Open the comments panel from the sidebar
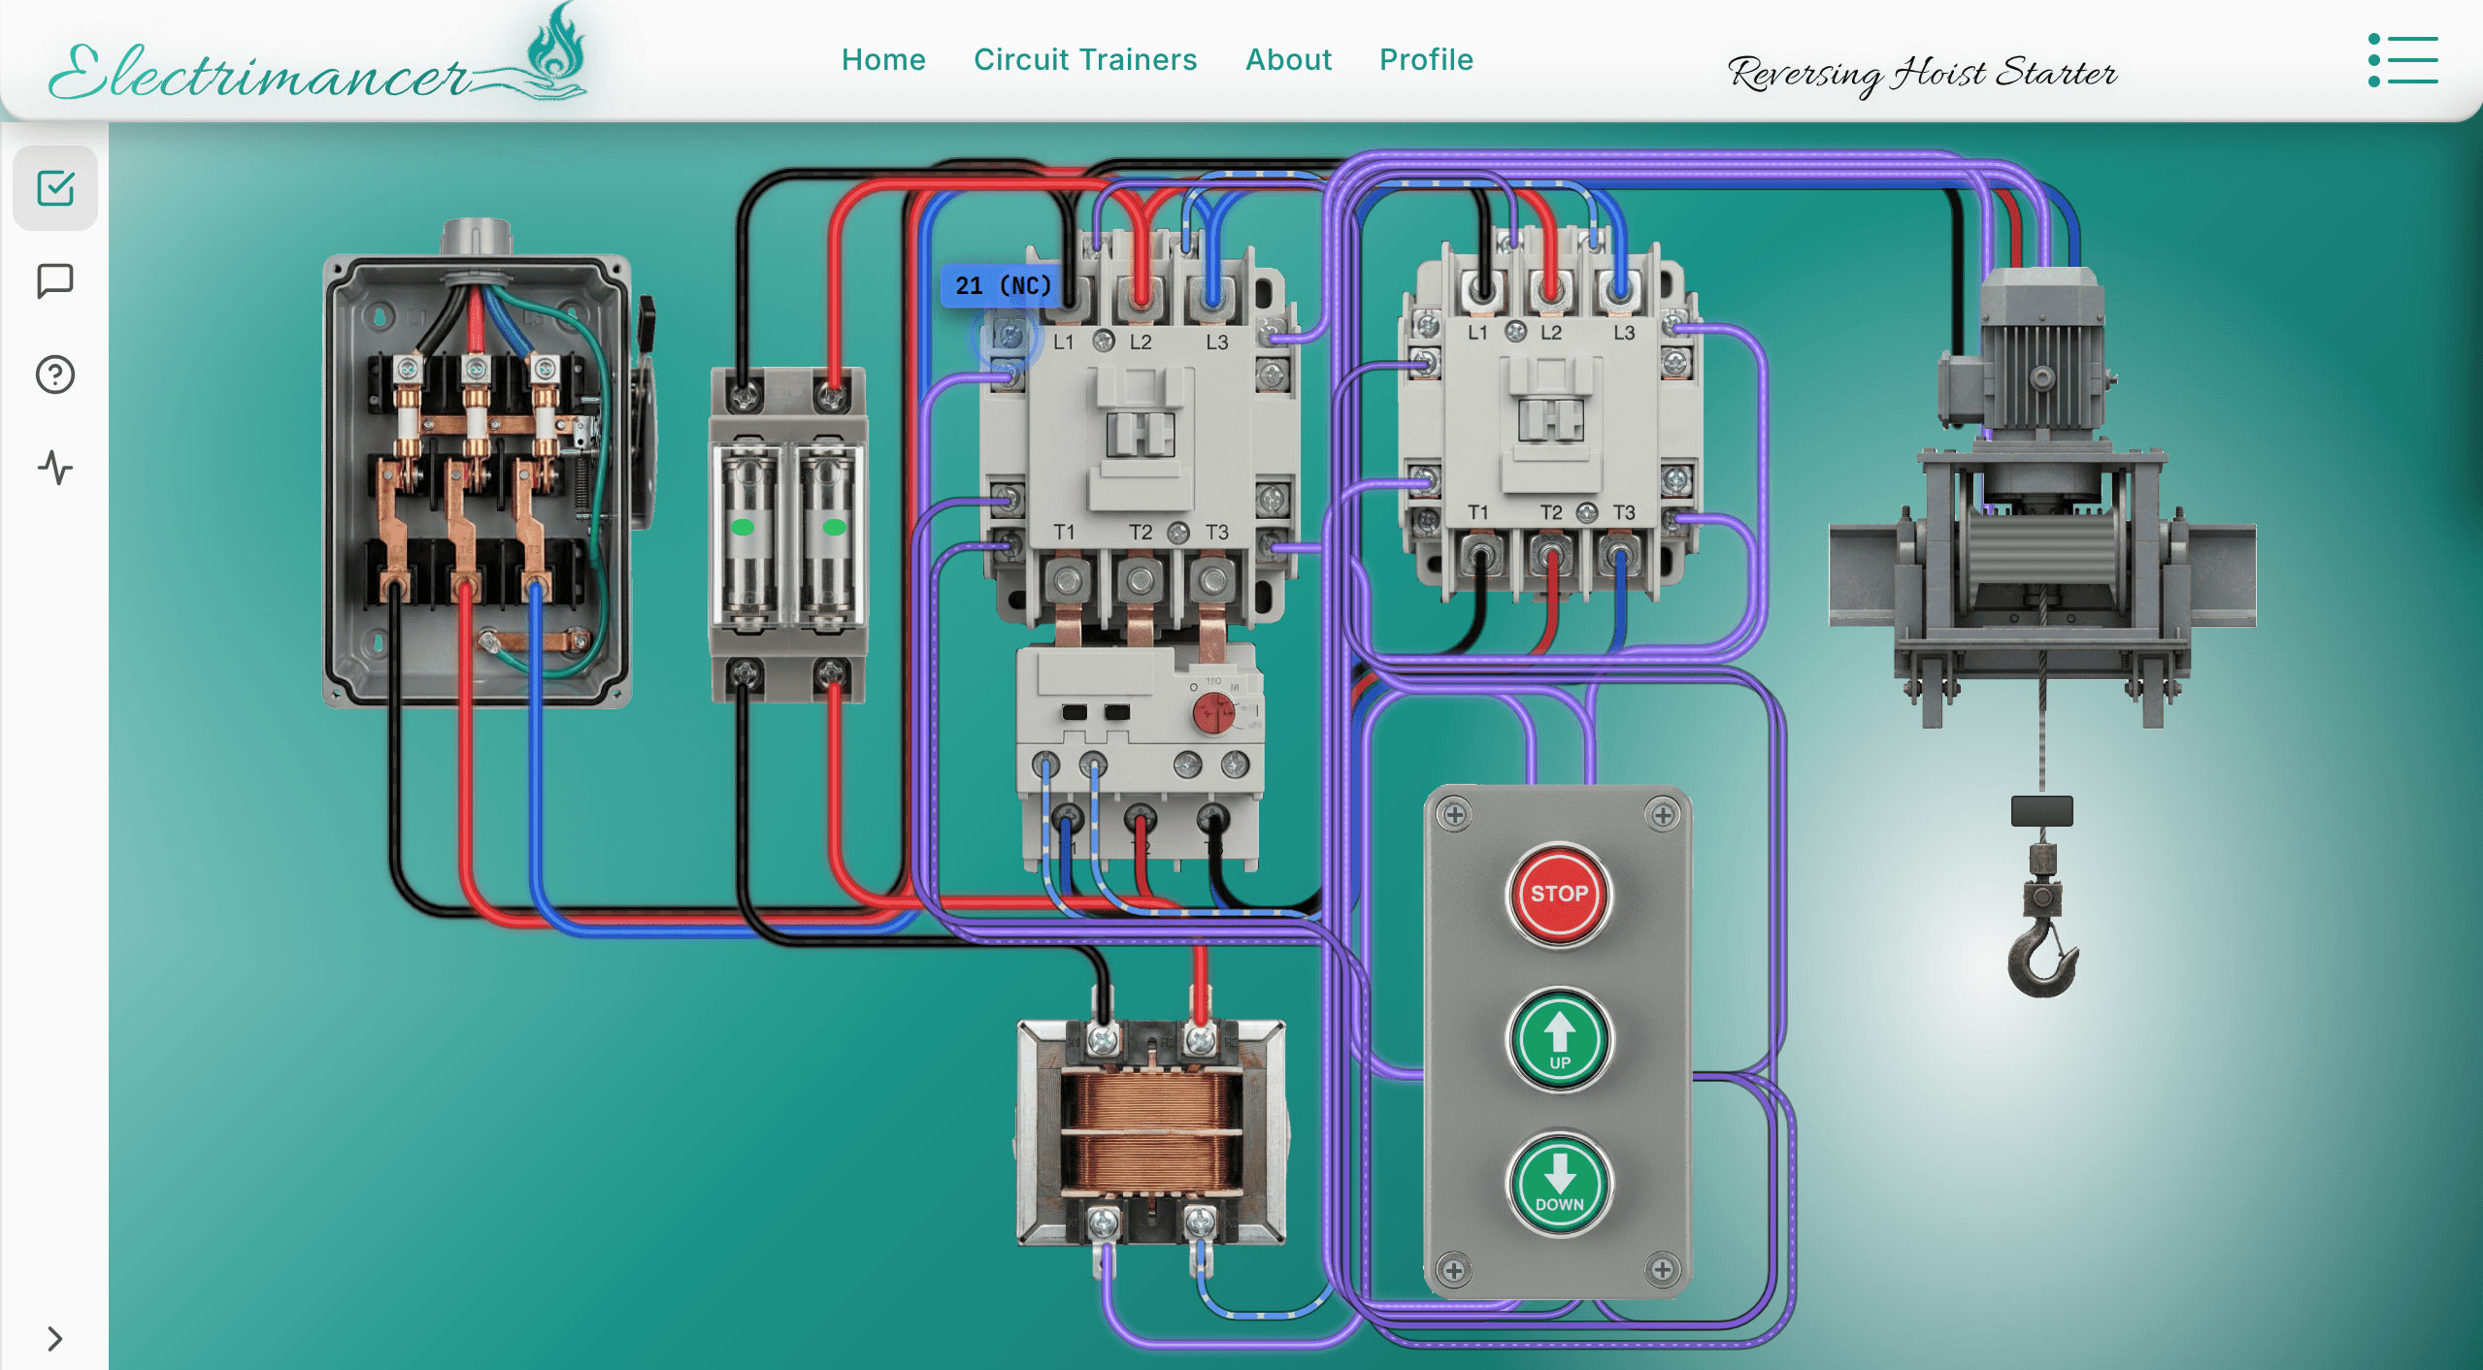The height and width of the screenshot is (1370, 2483). (55, 280)
